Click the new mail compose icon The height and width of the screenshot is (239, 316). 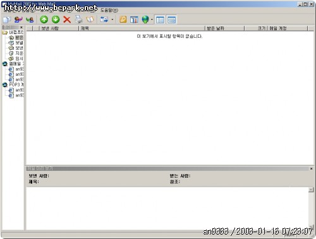[x=7, y=20]
